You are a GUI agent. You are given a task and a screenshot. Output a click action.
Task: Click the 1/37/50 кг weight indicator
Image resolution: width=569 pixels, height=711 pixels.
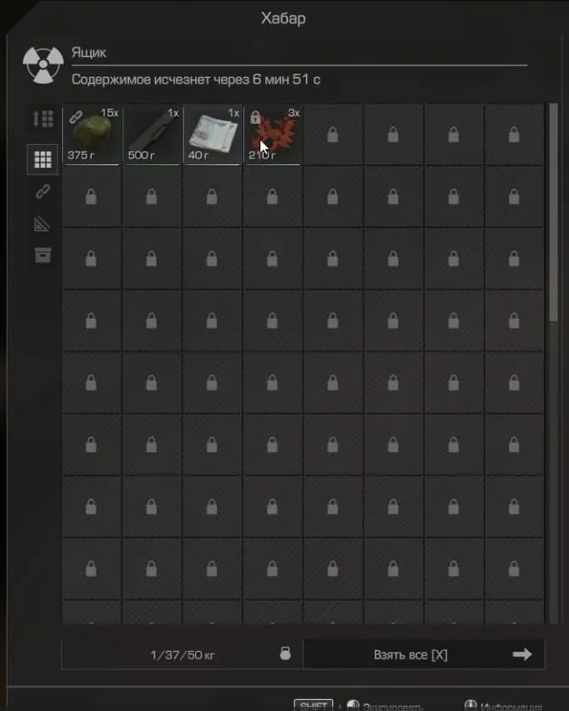[x=182, y=655]
